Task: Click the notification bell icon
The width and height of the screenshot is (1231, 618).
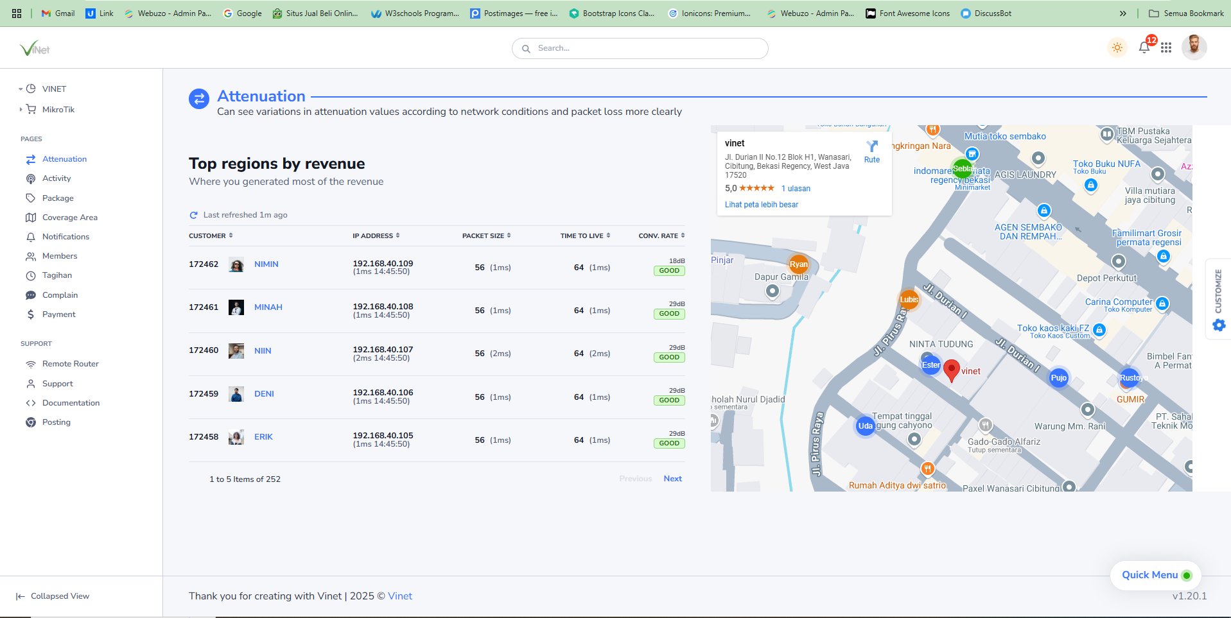Action: [1144, 47]
